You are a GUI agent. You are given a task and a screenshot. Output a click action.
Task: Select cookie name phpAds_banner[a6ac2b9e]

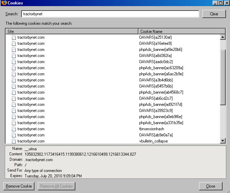(161, 74)
